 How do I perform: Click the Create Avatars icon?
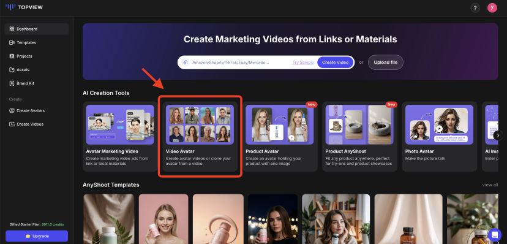tap(12, 110)
